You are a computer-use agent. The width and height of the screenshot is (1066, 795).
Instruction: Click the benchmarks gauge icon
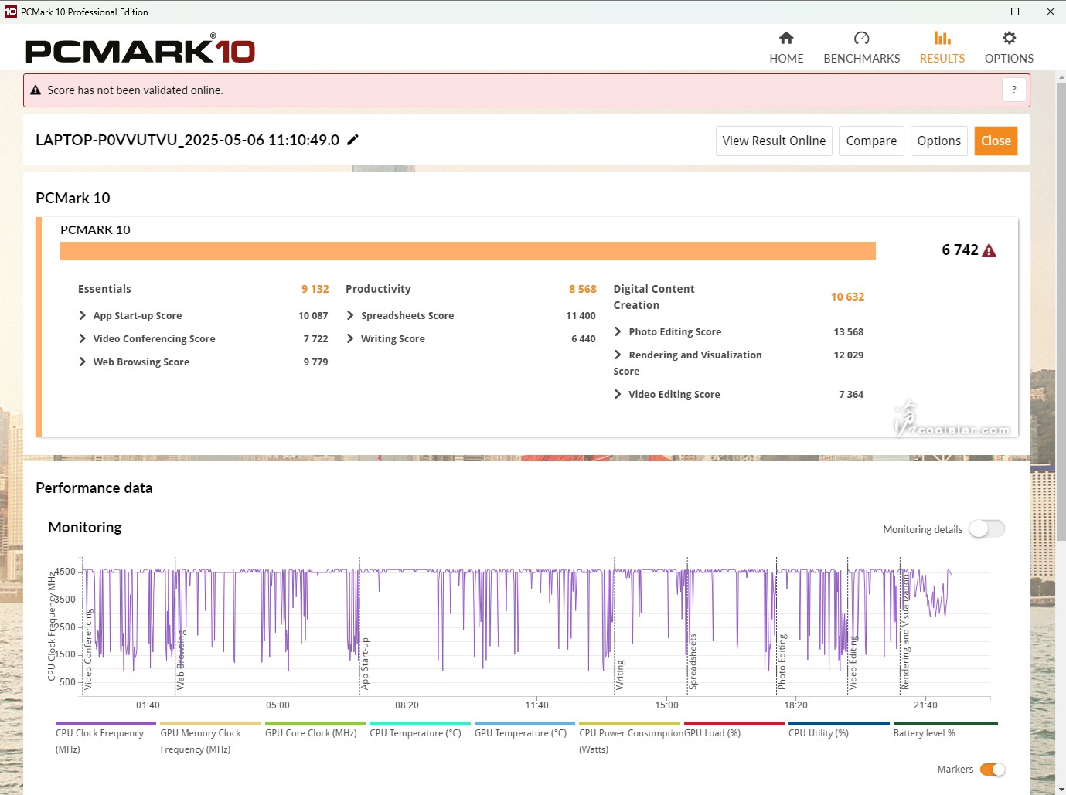(861, 38)
